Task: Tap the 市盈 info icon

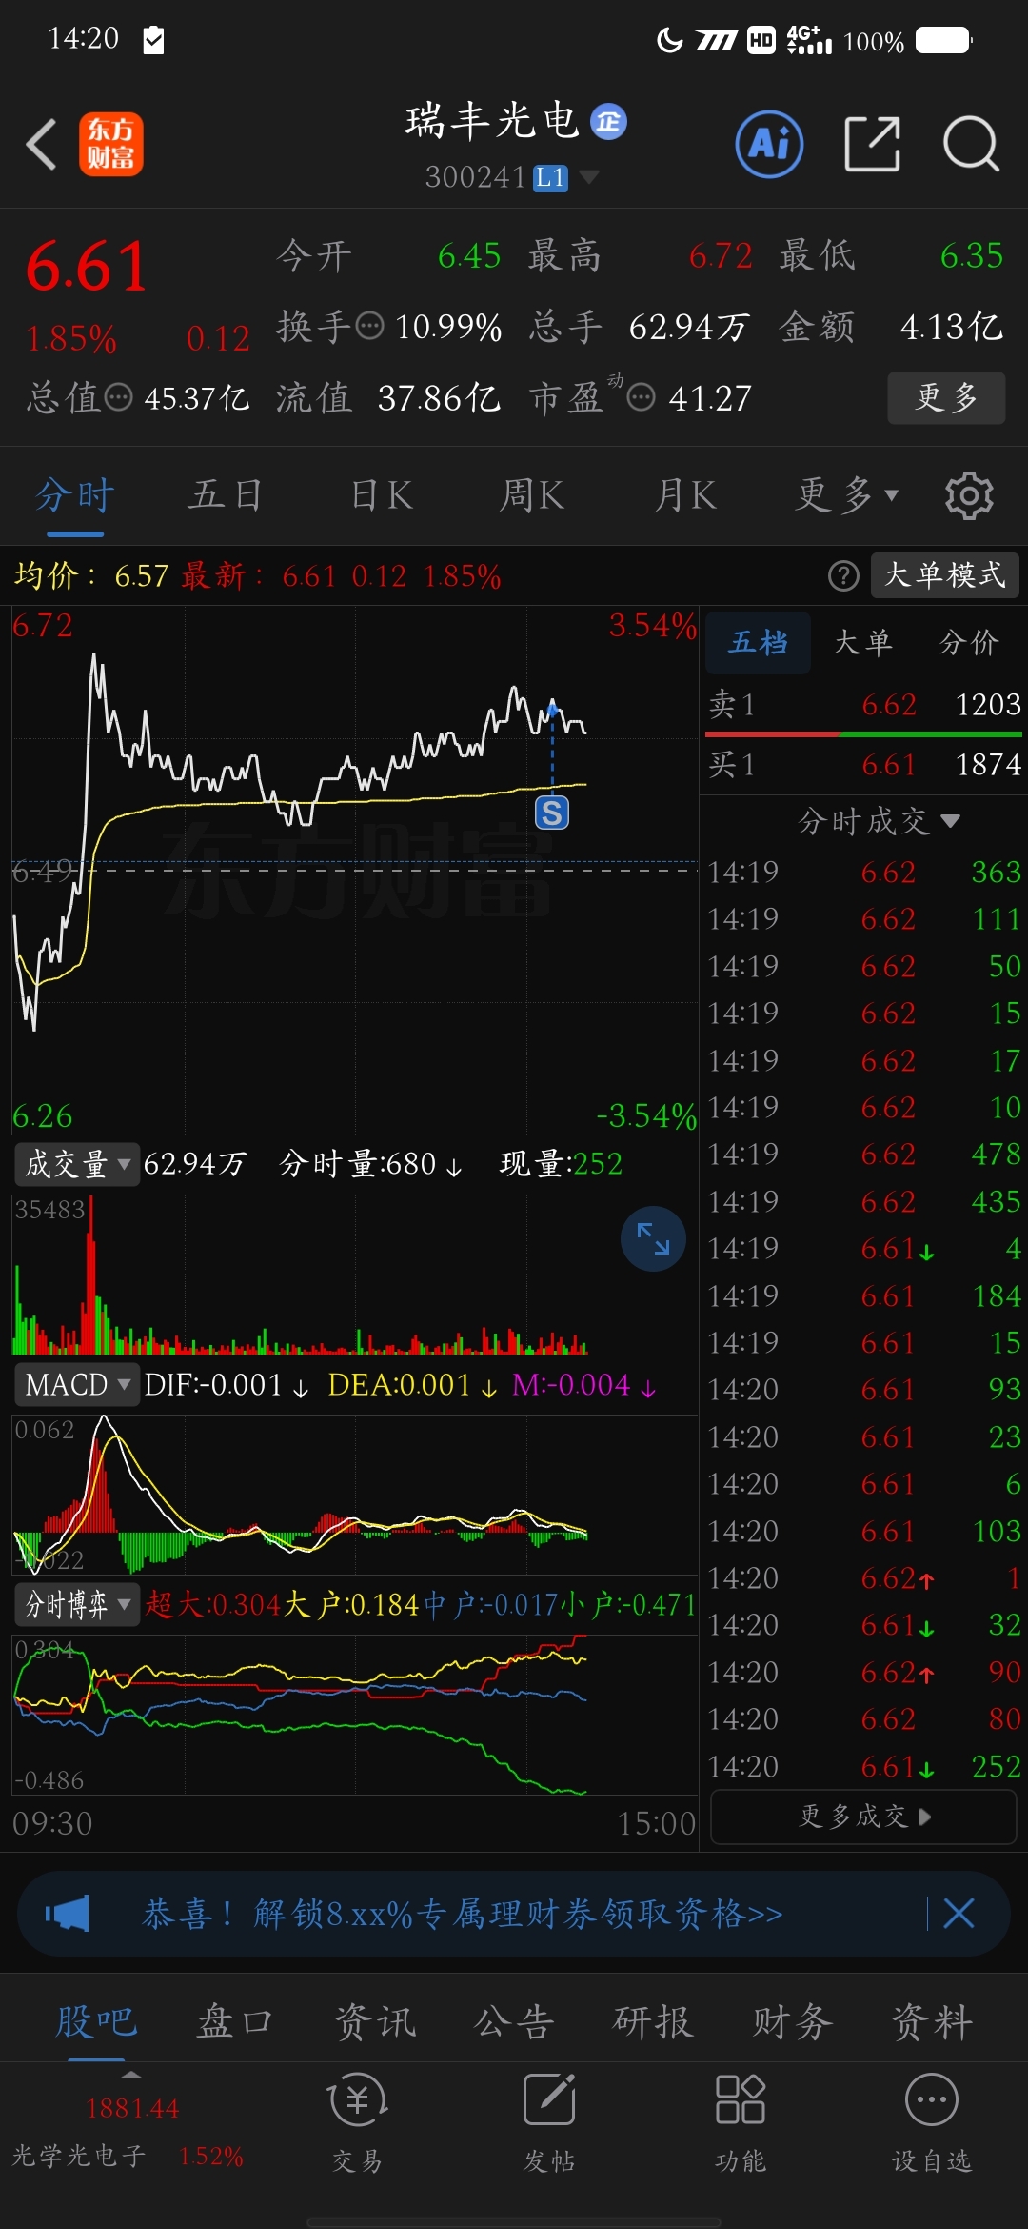Action: click(x=642, y=397)
